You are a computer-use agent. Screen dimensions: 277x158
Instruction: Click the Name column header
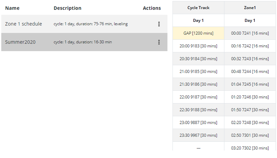coord(12,8)
